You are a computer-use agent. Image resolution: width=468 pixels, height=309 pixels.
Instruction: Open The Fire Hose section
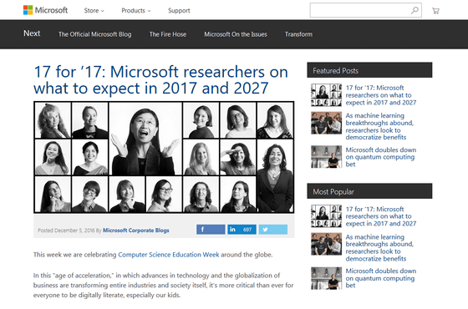pos(168,34)
